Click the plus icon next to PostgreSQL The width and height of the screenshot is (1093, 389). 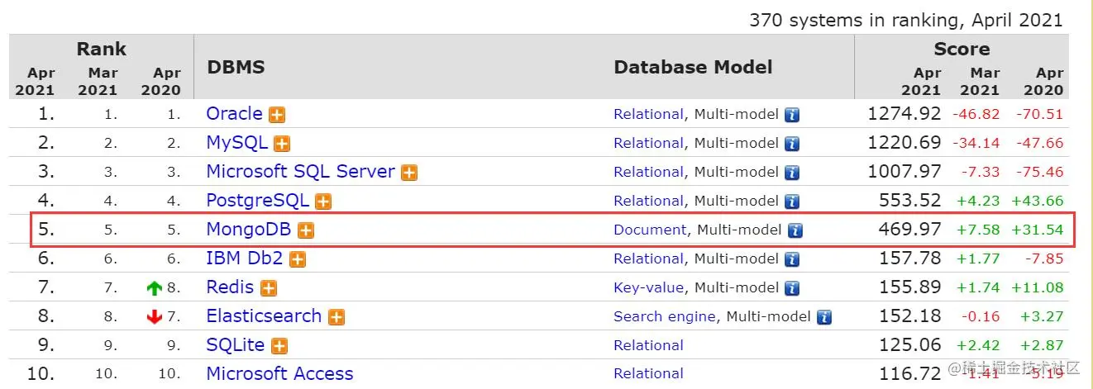pos(323,202)
